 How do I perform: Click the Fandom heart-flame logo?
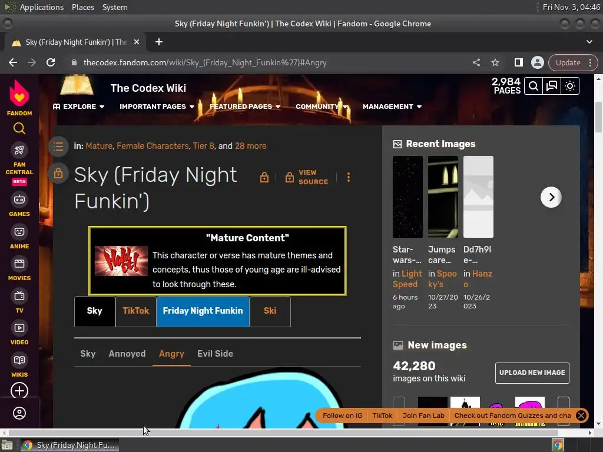(x=19, y=94)
